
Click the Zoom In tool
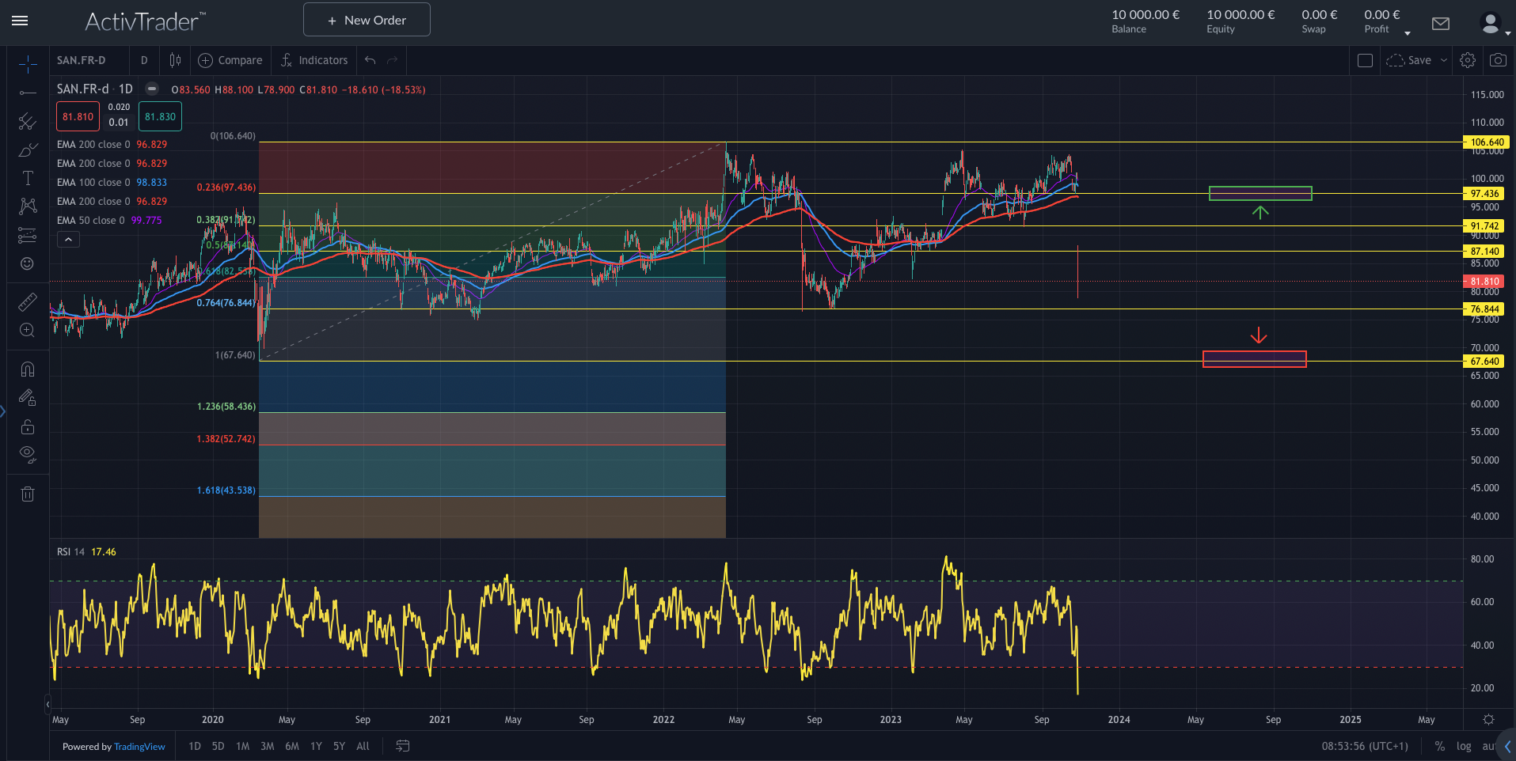28,330
